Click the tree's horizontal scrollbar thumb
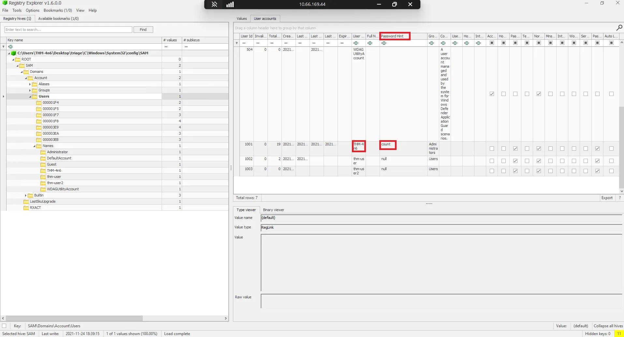624x337 pixels. click(74, 318)
